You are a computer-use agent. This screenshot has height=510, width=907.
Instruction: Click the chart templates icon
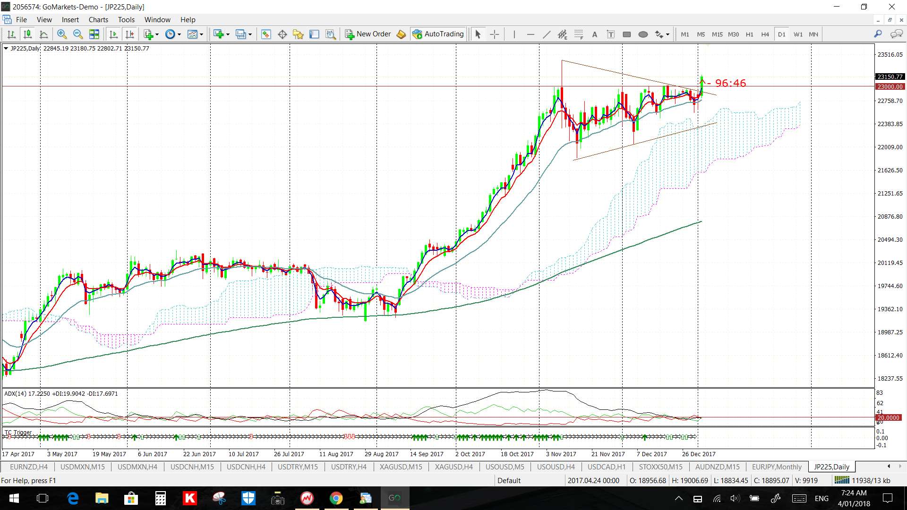point(192,34)
